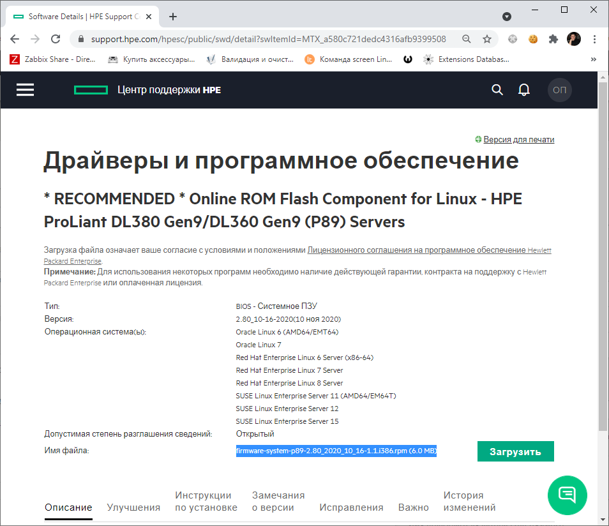609x526 pixels.
Task: Click the HPE search magnifier icon
Action: tap(497, 90)
